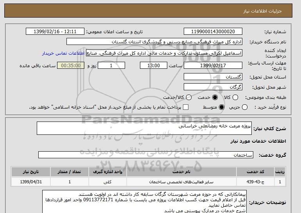Image resolution: width=301 pixels, height=213 pixels.
Task: Click the unit cell کلی
Action: [107, 182]
